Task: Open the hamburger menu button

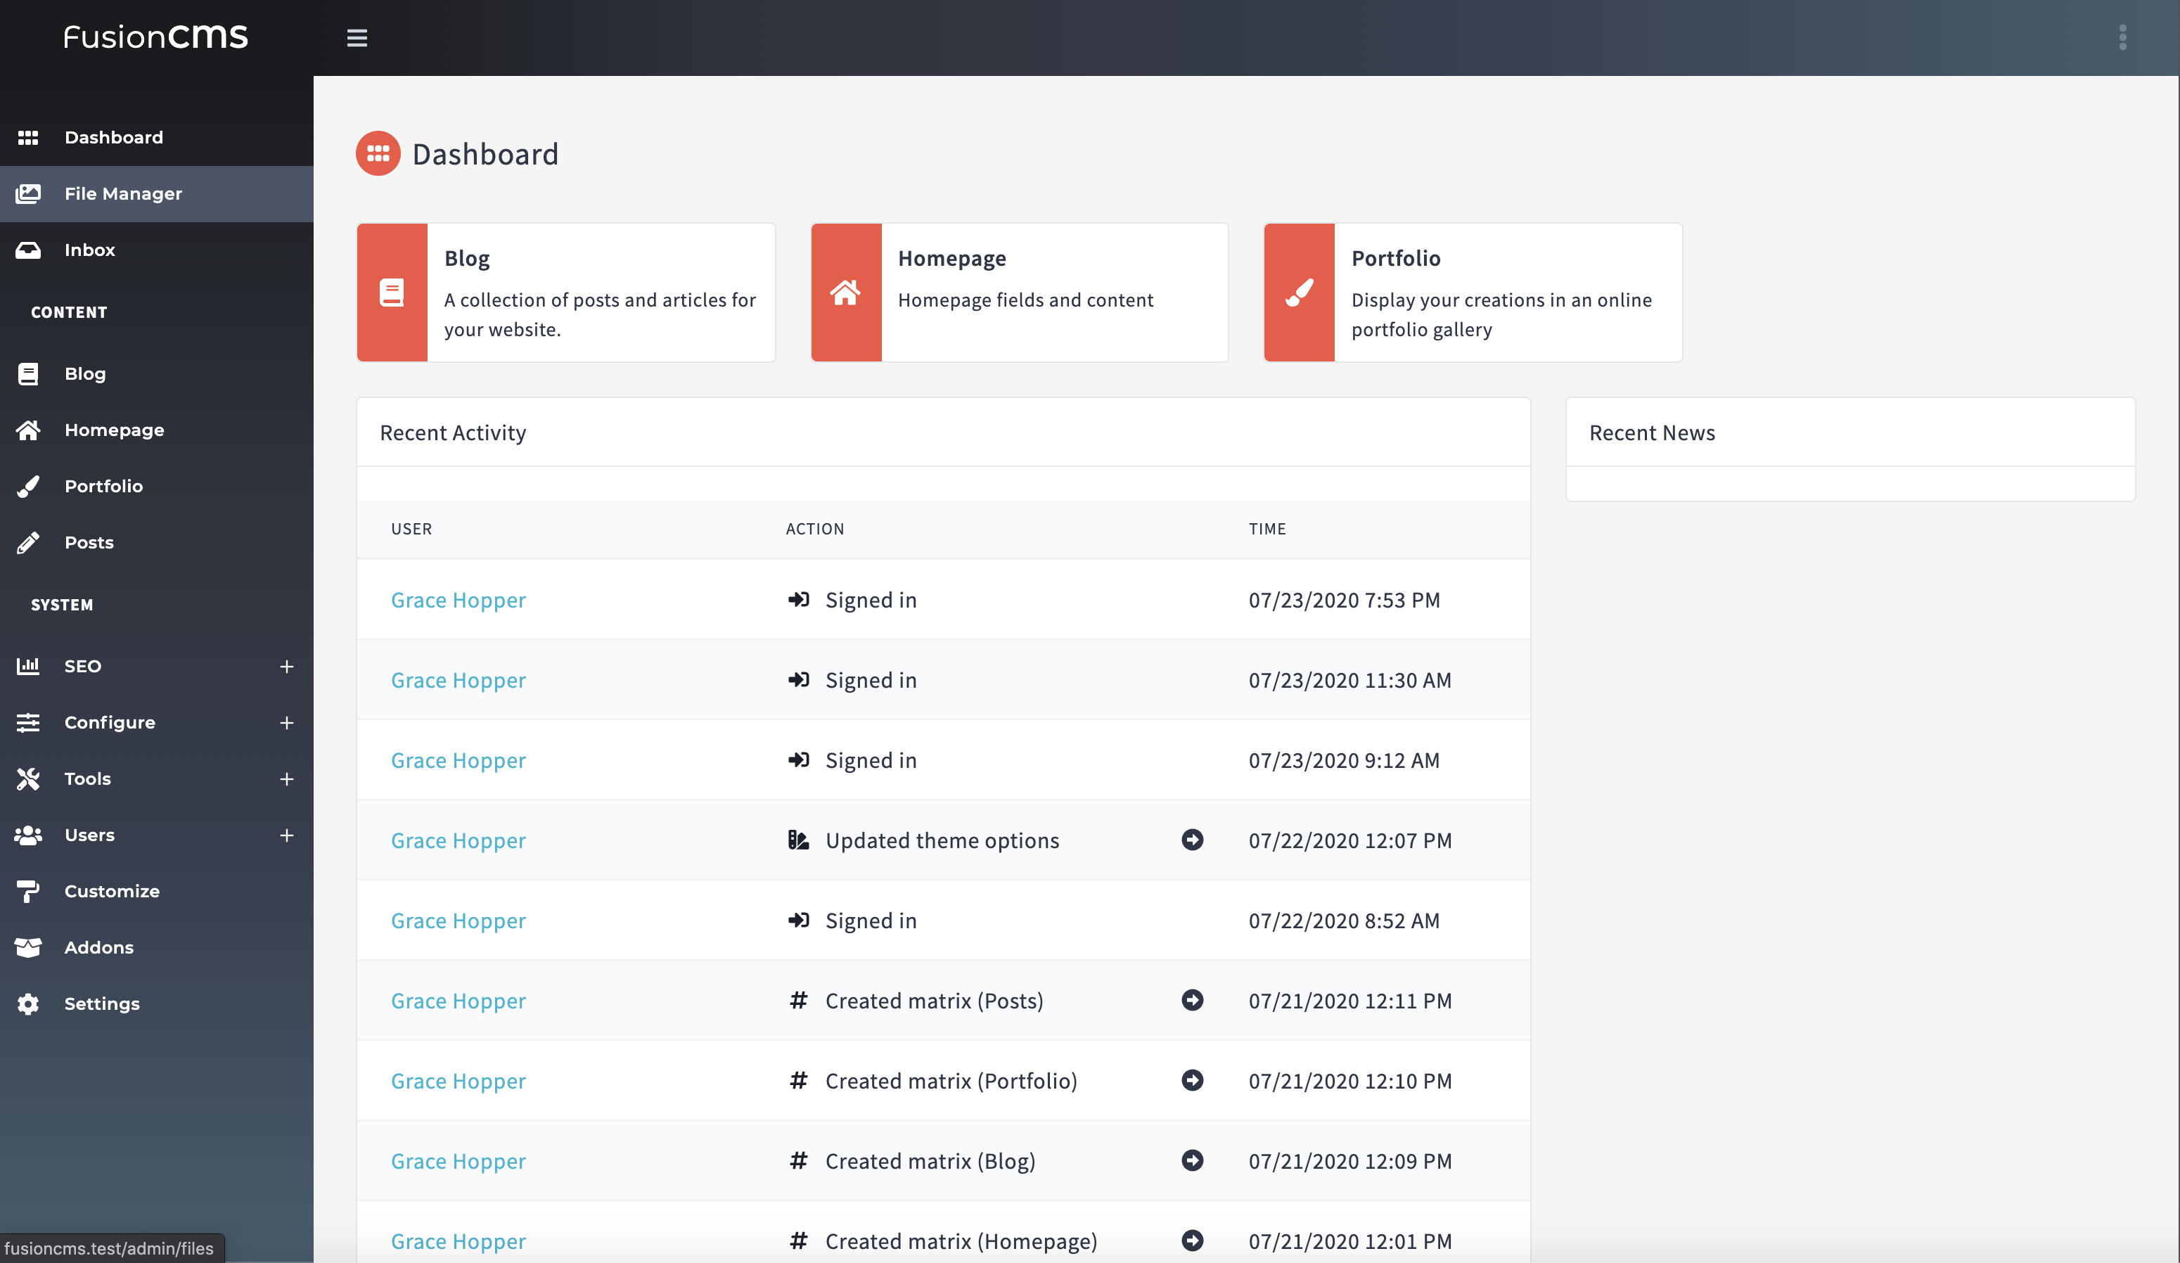Action: click(357, 37)
